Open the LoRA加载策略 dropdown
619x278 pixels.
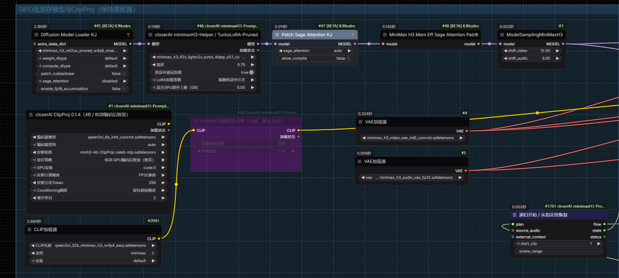(x=203, y=80)
